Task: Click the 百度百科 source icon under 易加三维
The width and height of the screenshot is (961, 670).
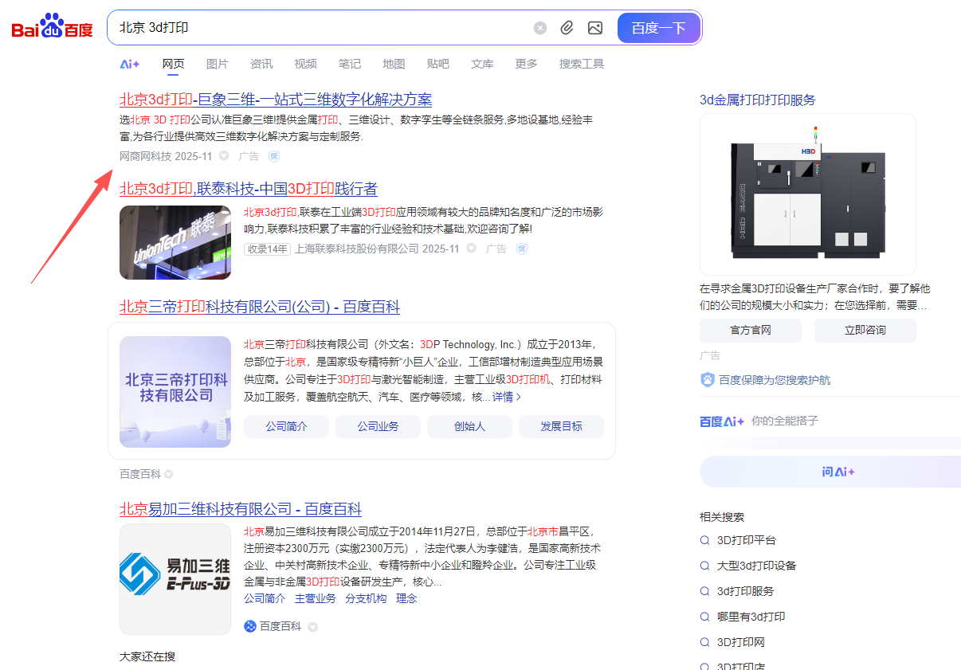Action: point(250,626)
